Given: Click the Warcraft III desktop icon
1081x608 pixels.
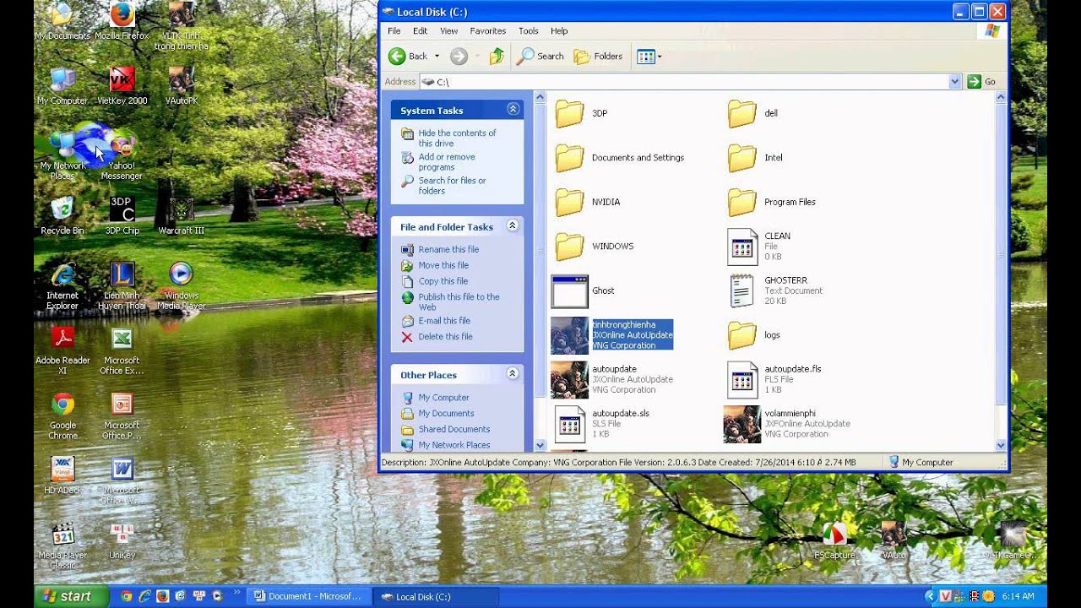Looking at the screenshot, I should point(181,215).
